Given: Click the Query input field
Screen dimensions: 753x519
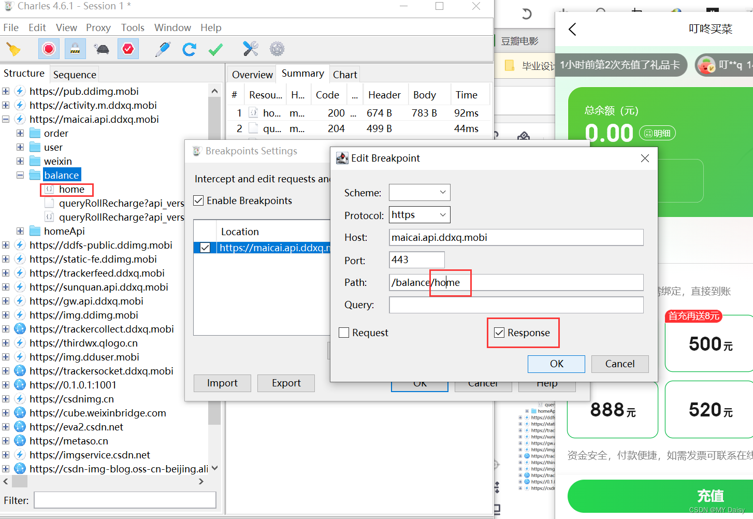Looking at the screenshot, I should click(516, 305).
